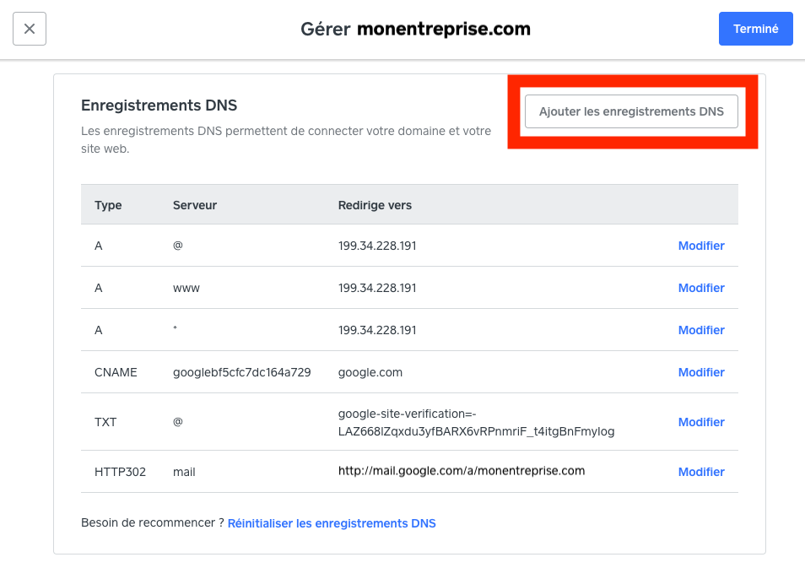805x568 pixels.
Task: Modify the wildcard * A record
Action: click(x=700, y=330)
